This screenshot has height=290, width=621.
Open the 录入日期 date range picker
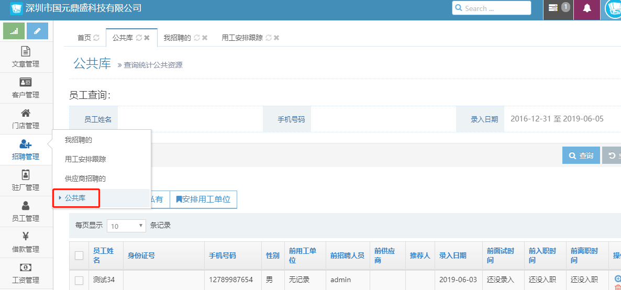click(x=557, y=119)
